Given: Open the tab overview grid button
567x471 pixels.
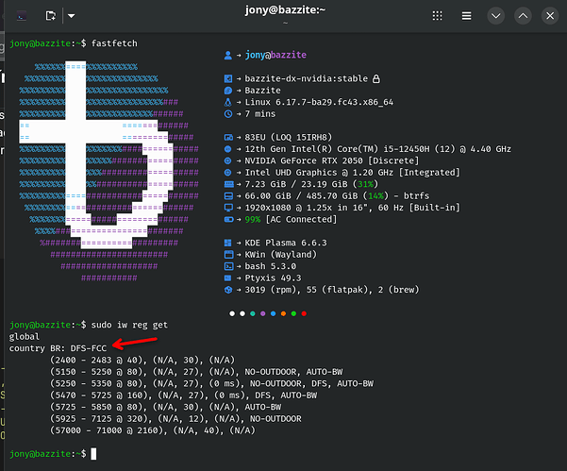Looking at the screenshot, I should [437, 16].
